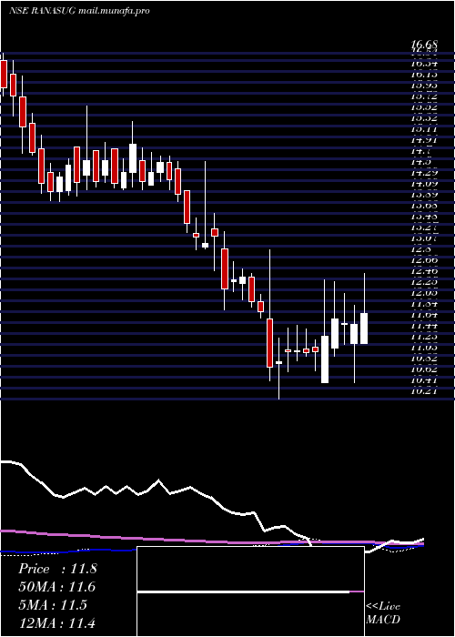This screenshot has height=637, width=455.
Task: Select the 15.11 price axis label
Action: point(424,129)
